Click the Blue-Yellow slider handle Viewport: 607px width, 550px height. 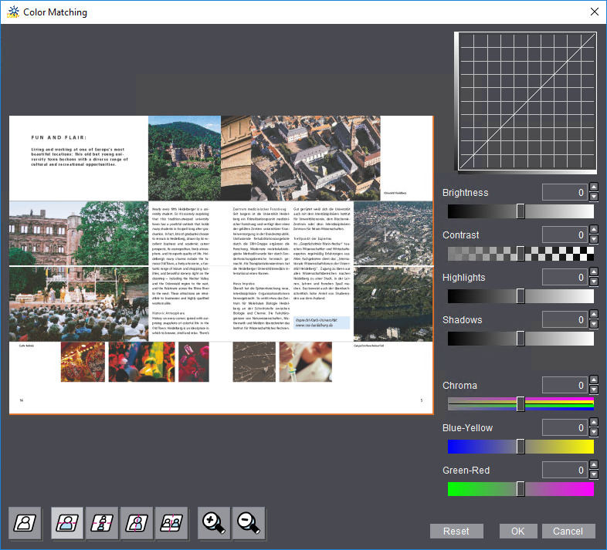(521, 447)
